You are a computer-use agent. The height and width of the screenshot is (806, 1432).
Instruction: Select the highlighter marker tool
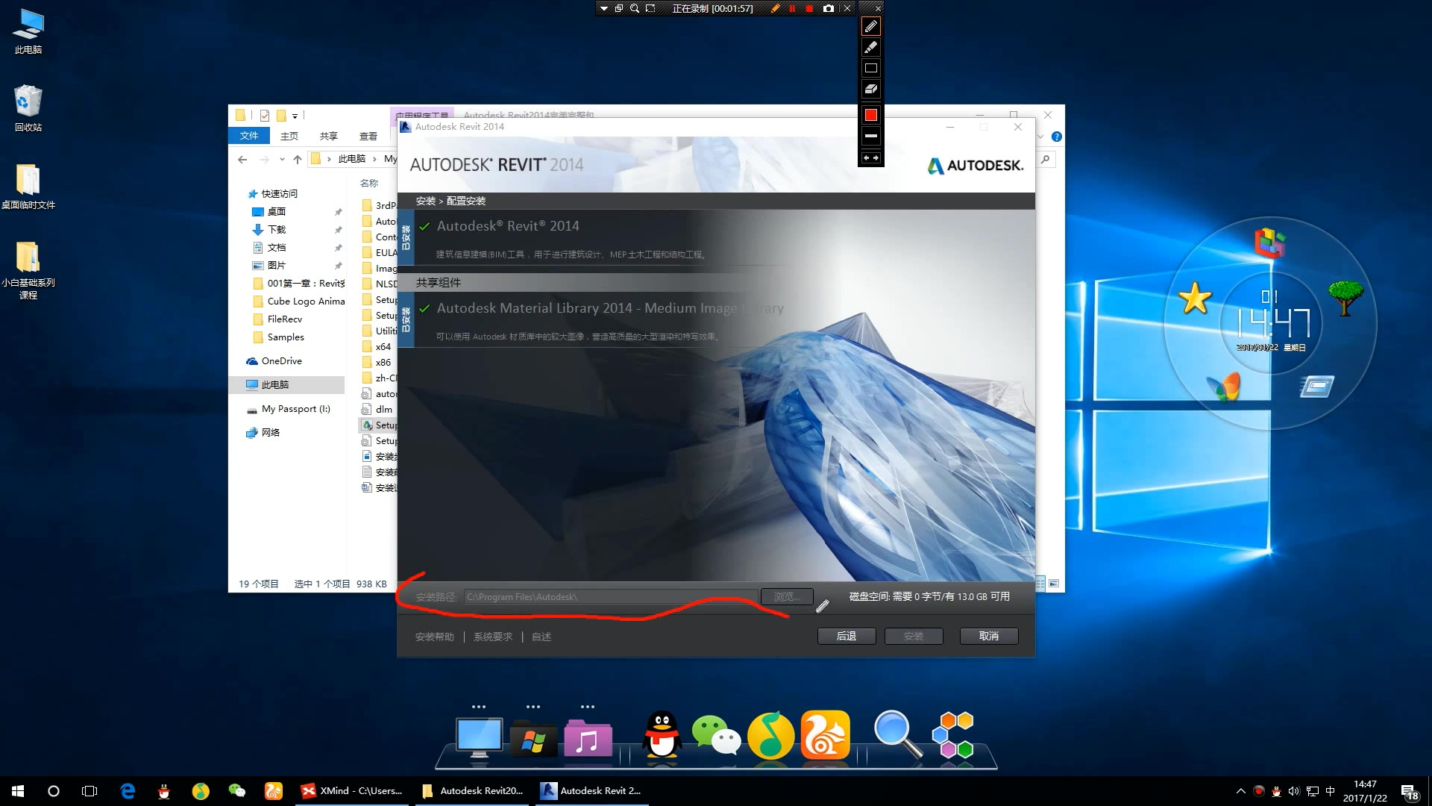pyautogui.click(x=870, y=48)
